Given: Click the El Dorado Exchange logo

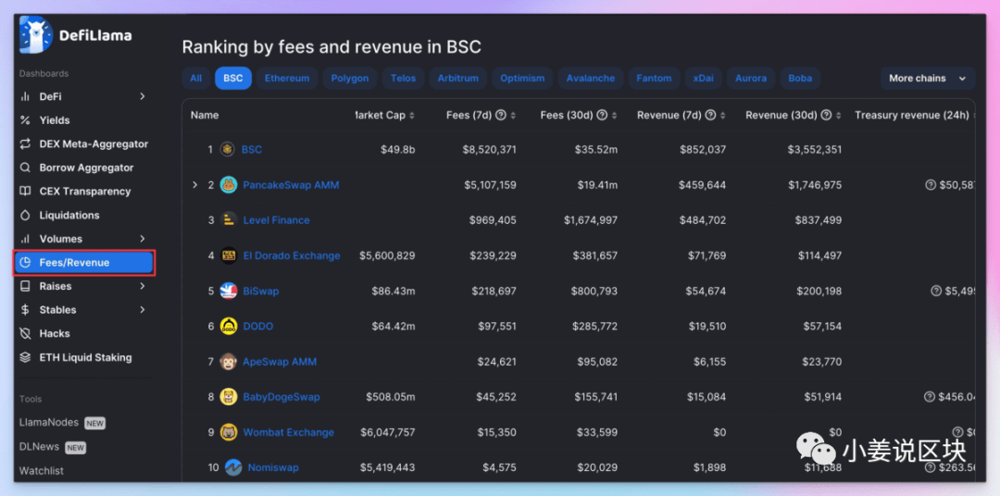Looking at the screenshot, I should 229,255.
